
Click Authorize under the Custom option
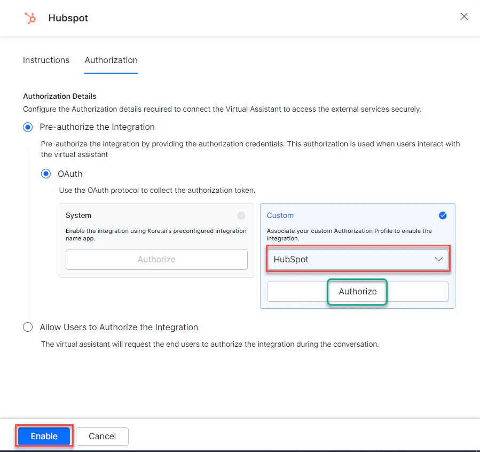tap(357, 292)
